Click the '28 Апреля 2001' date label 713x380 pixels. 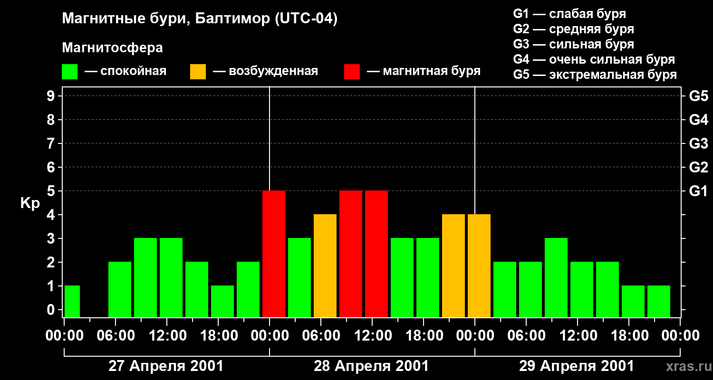[371, 366]
